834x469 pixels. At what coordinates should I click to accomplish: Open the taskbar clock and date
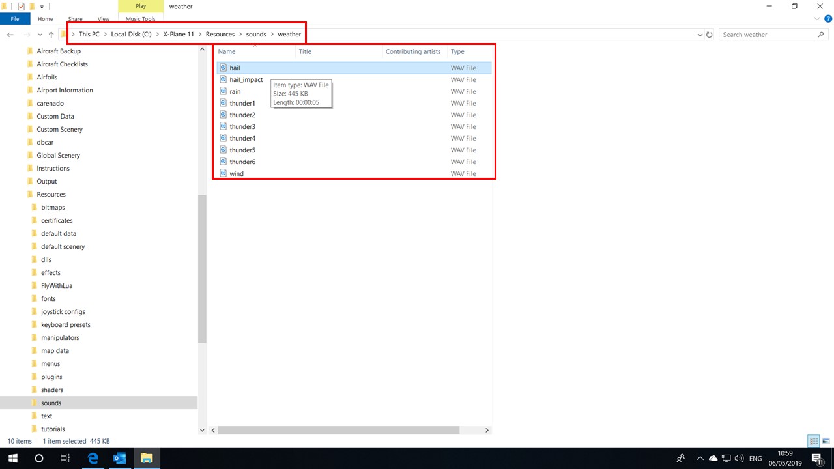(x=786, y=459)
